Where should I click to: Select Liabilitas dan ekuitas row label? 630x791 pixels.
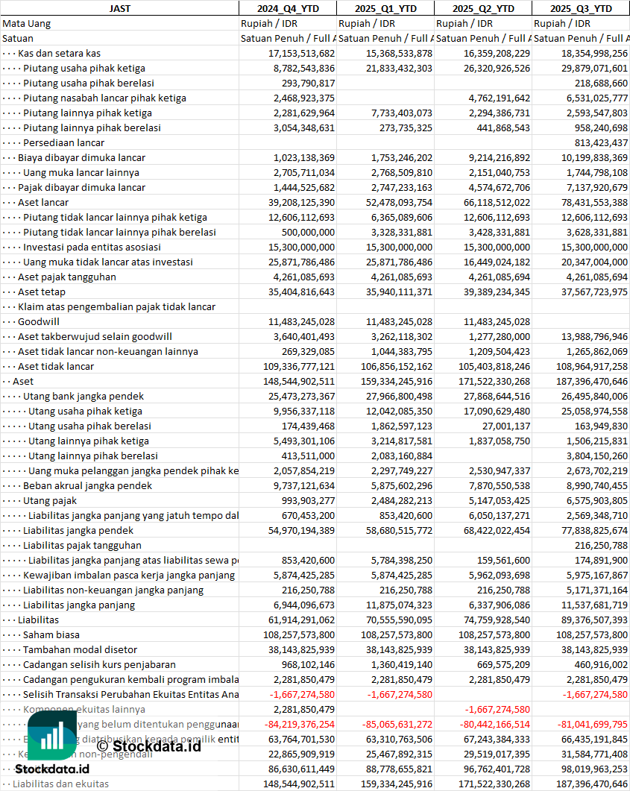[x=61, y=784]
